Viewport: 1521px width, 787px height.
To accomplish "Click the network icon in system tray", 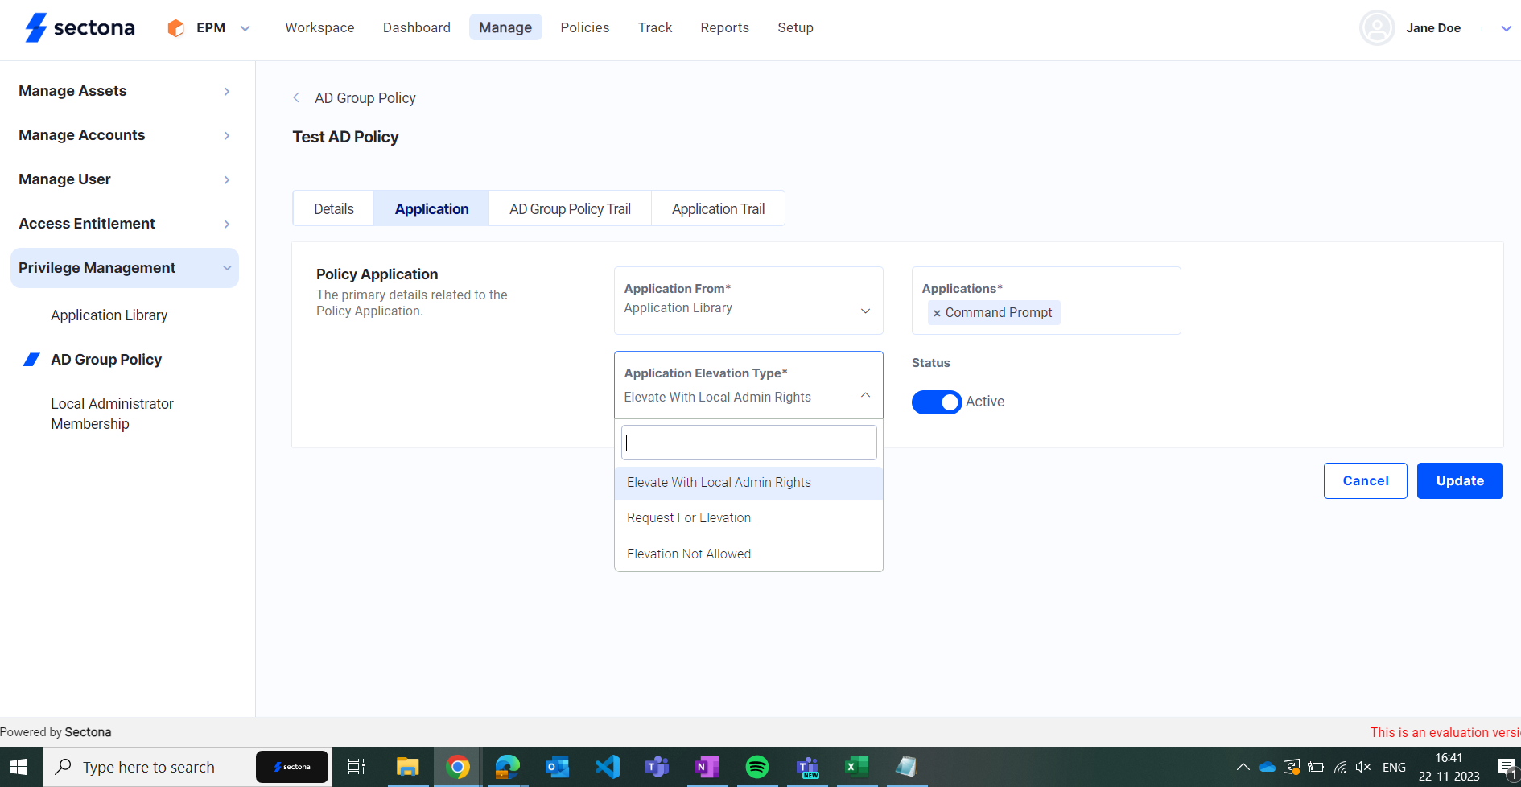I will (x=1339, y=766).
